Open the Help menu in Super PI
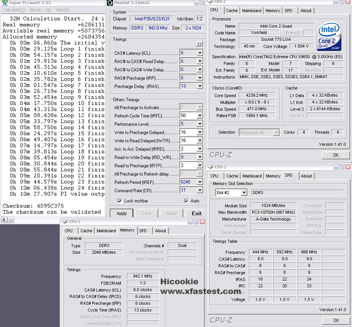The image size is (352, 327). click(x=62, y=10)
